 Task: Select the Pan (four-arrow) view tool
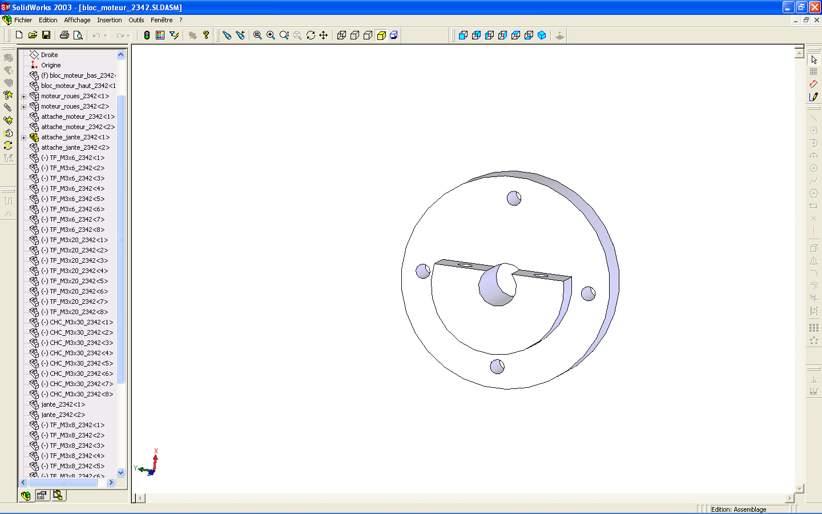(x=324, y=35)
